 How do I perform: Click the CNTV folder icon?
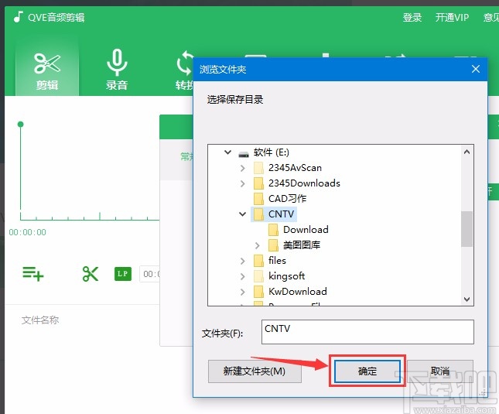coord(258,214)
